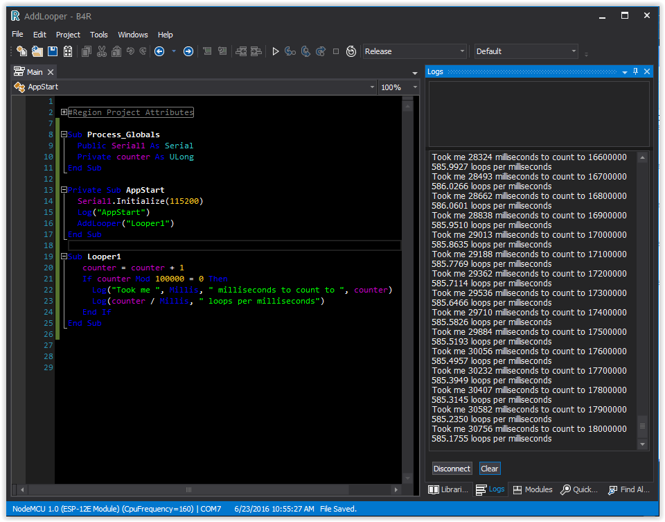Viewport: 665px width, 522px height.
Task: Click the Undo arrow icon
Action: tap(130, 51)
